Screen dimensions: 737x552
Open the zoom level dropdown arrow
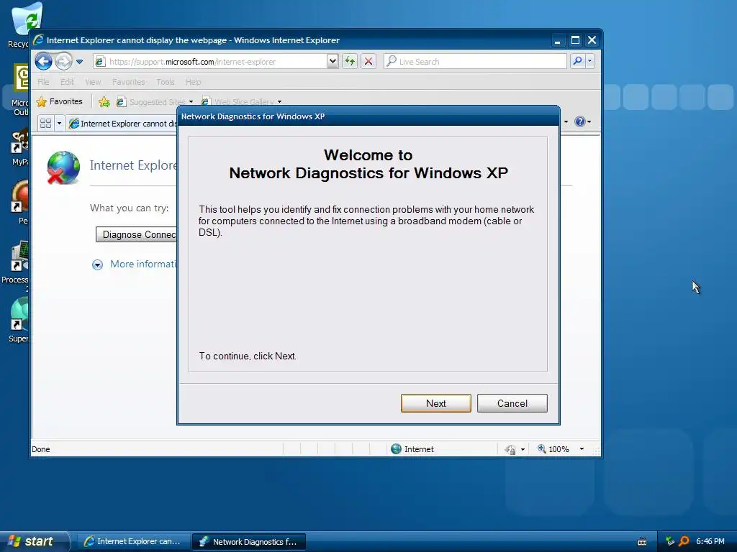(582, 449)
